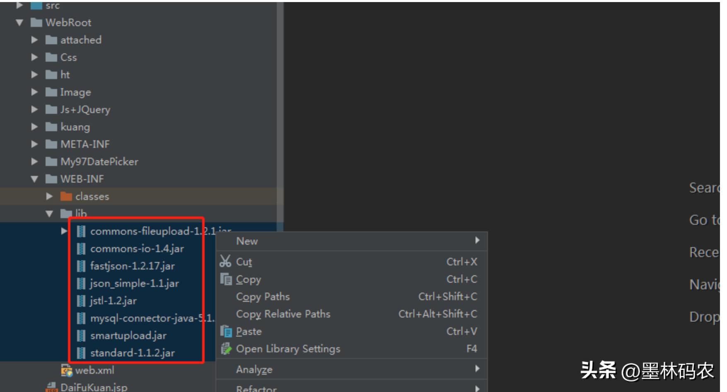Screen dimensions: 727x392
Task: Expand the ht folder arrow
Action: tap(34, 75)
